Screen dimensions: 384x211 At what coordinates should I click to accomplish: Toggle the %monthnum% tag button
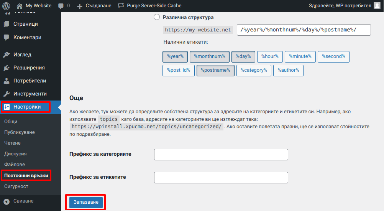pos(210,57)
